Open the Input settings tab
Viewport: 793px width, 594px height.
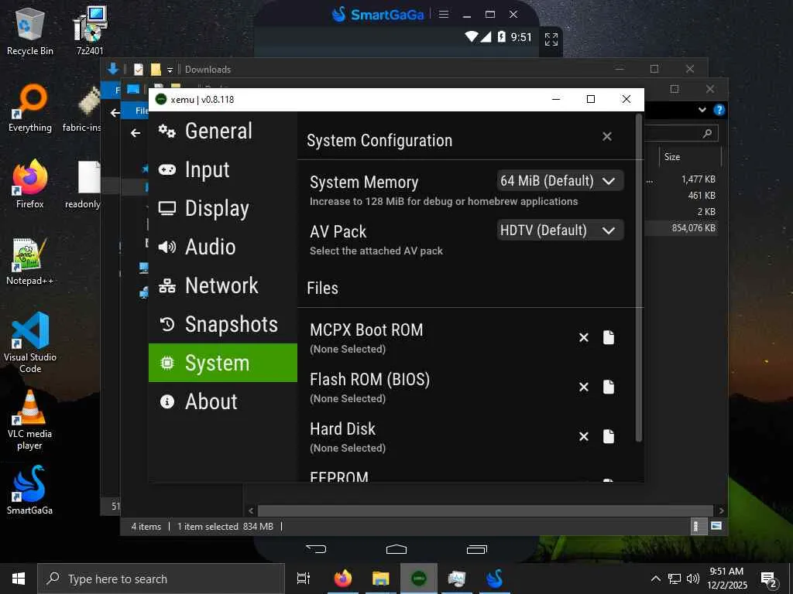[x=222, y=169]
